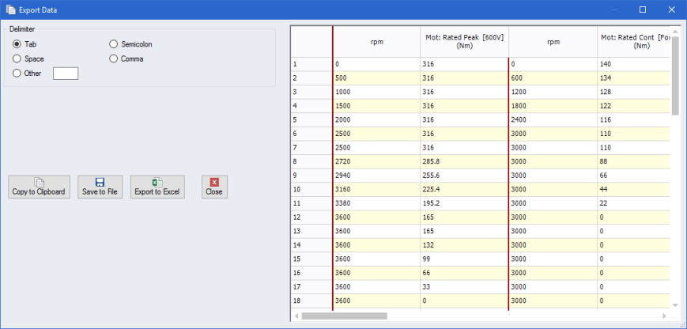Click the cell containing 285.8

pos(464,160)
